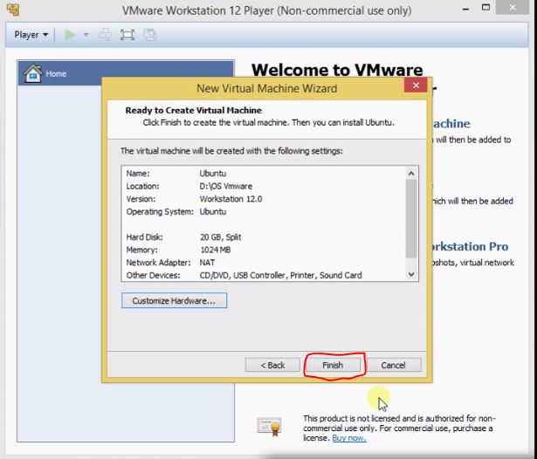The width and height of the screenshot is (537, 459).
Task: Enter full screen mode via toolbar icon
Action: coord(127,35)
